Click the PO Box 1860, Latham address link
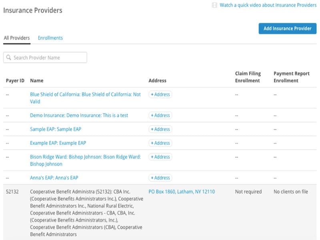 click(182, 192)
